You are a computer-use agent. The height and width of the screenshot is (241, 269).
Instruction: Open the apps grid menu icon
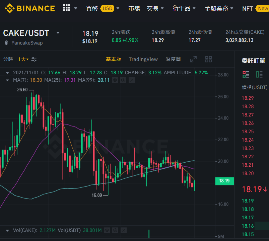[x=67, y=8]
